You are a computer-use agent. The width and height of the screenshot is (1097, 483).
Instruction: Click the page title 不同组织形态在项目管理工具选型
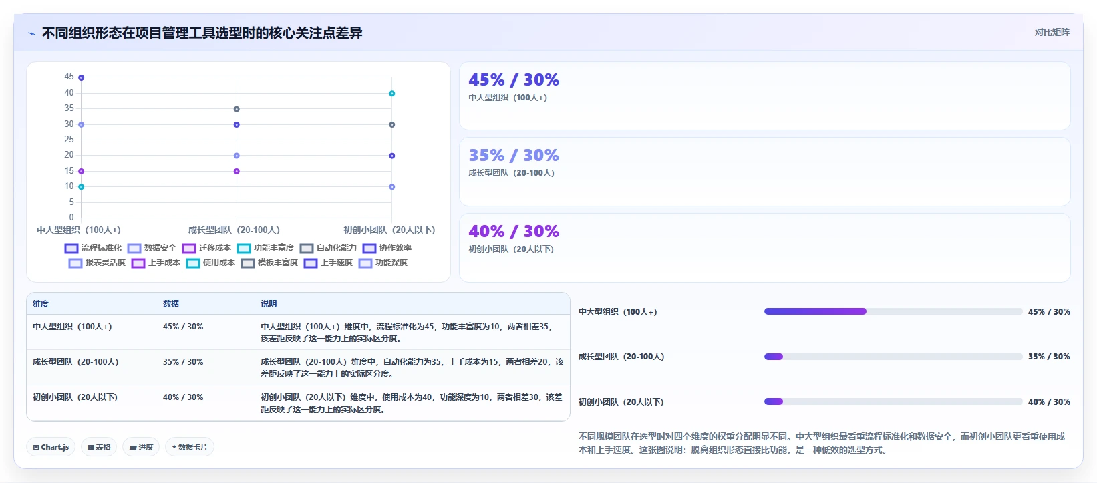coord(202,33)
